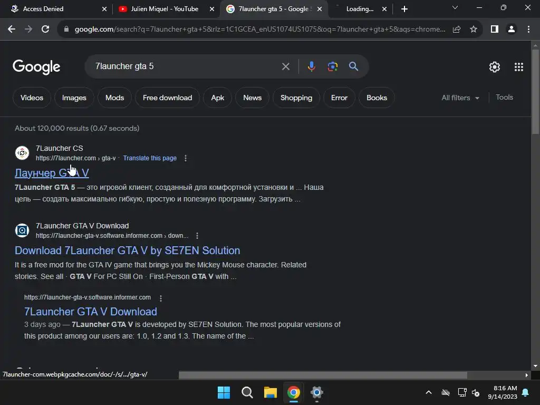Filter results by Images
The width and height of the screenshot is (540, 405).
click(74, 98)
